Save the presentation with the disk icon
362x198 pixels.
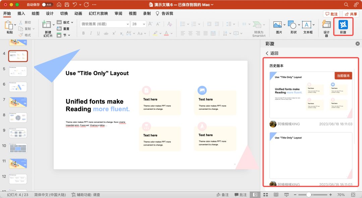(67, 5)
